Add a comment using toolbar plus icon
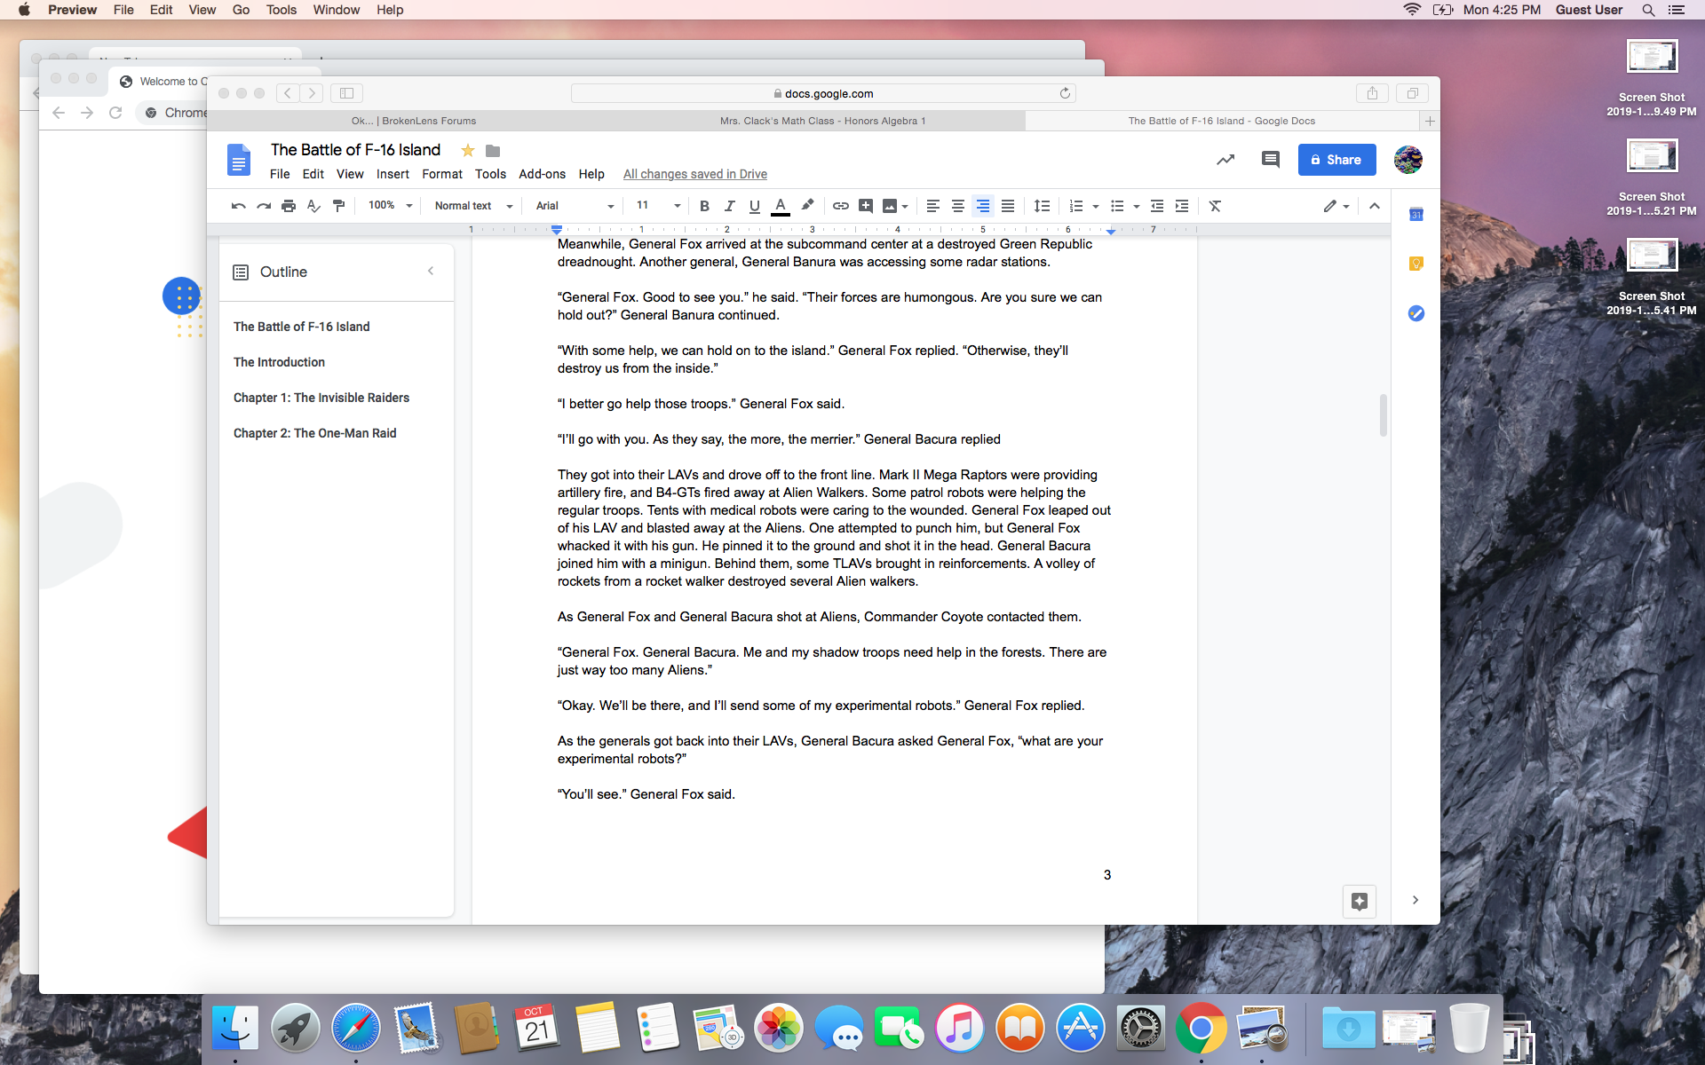The width and height of the screenshot is (1705, 1065). tap(866, 206)
